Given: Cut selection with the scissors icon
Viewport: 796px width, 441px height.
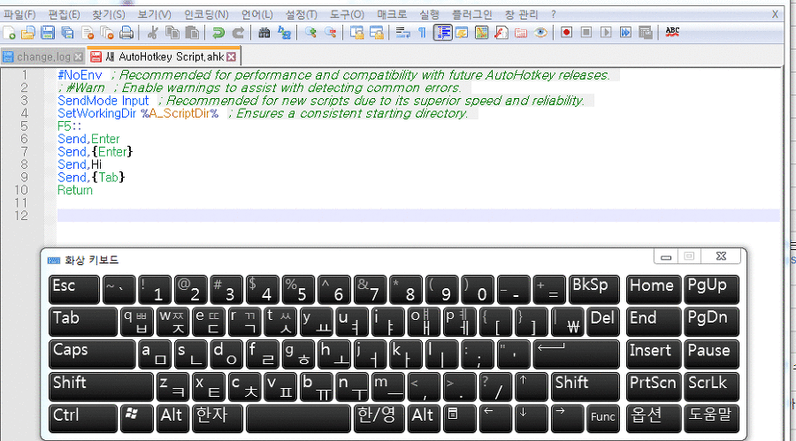Looking at the screenshot, I should (152, 33).
